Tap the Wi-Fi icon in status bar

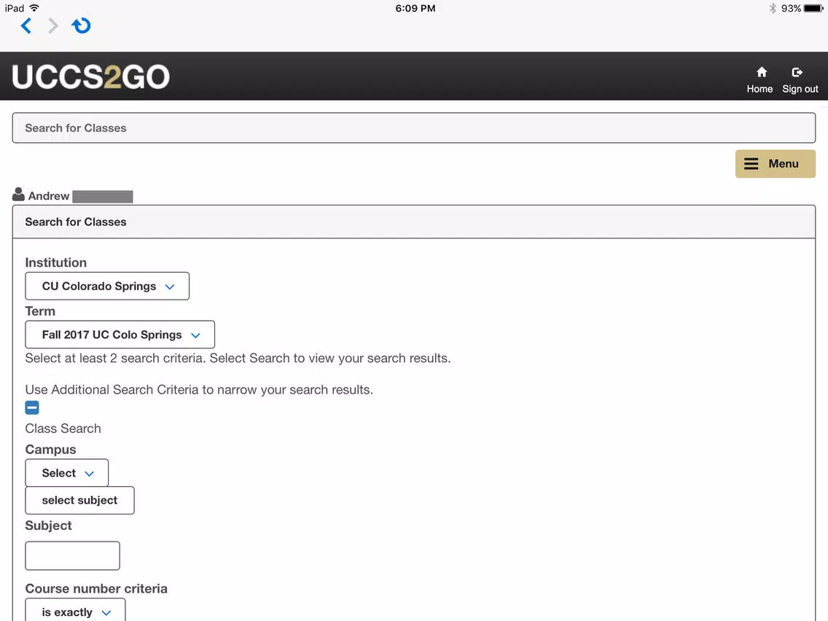tap(34, 8)
